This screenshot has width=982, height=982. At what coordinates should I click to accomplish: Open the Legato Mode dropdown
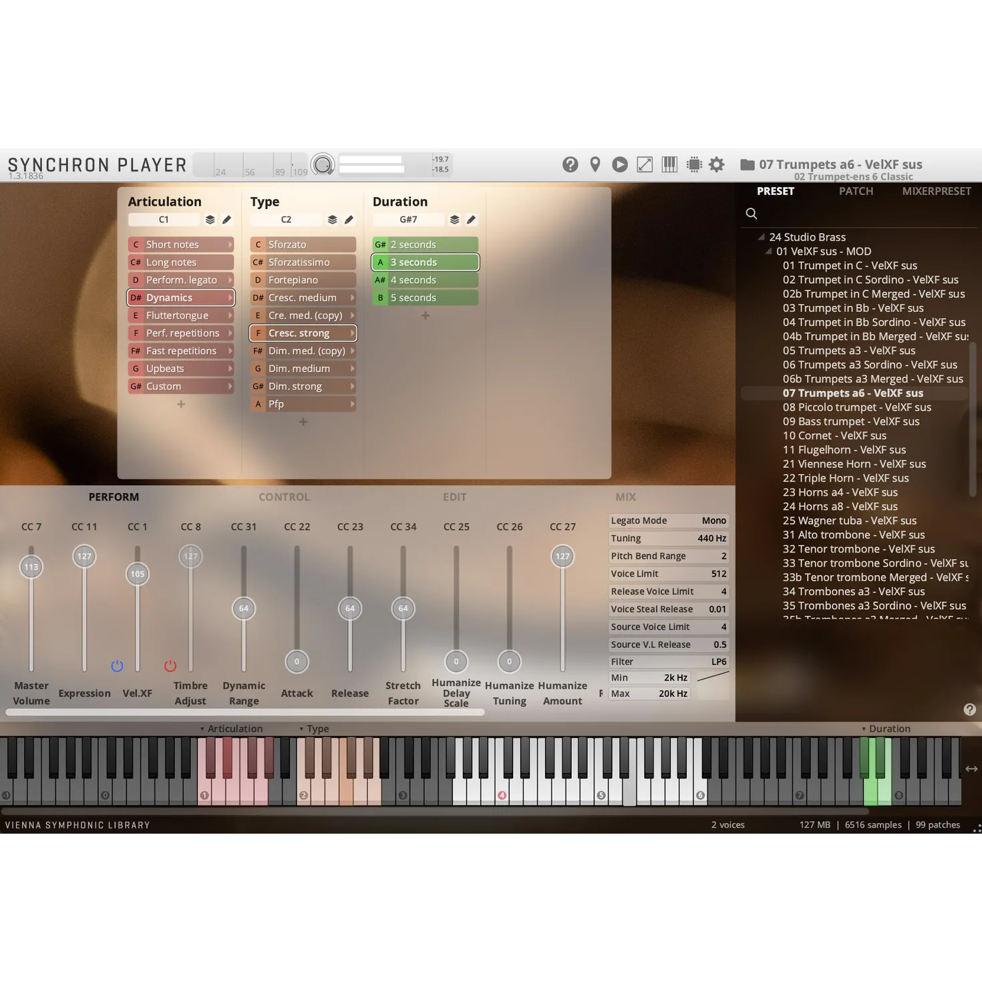pos(669,520)
